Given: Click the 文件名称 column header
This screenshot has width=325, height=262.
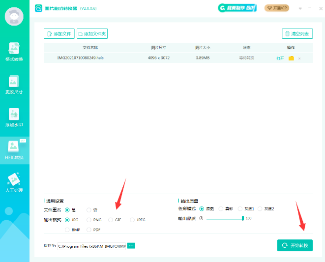Looking at the screenshot, I should 90,48.
